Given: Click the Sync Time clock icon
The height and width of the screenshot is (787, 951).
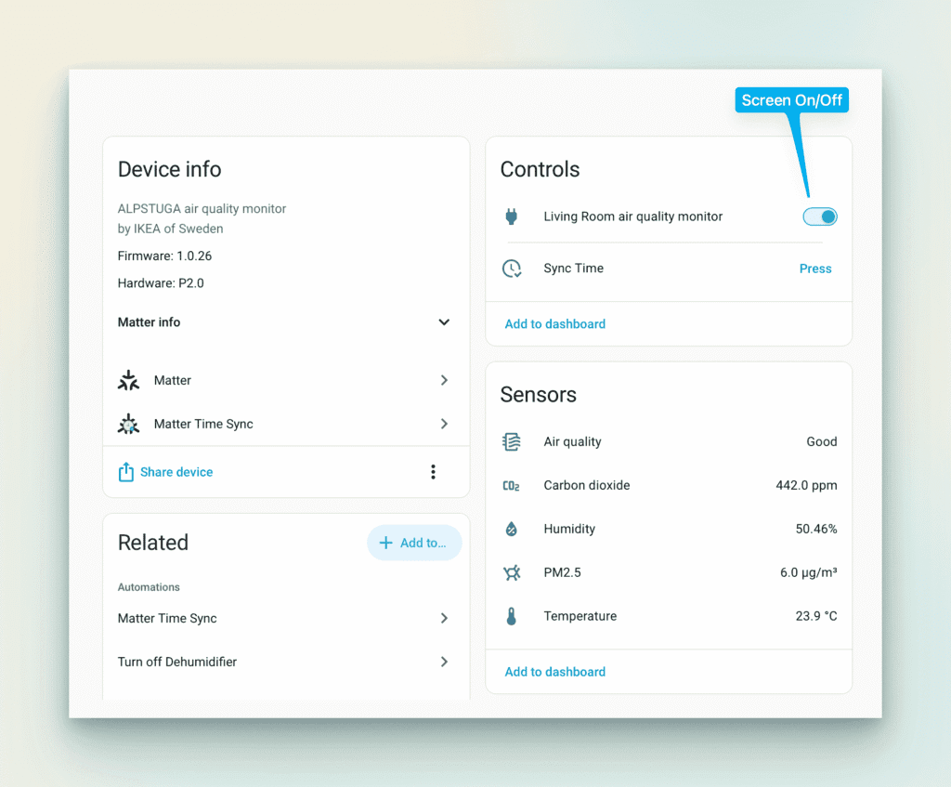Looking at the screenshot, I should coord(512,269).
